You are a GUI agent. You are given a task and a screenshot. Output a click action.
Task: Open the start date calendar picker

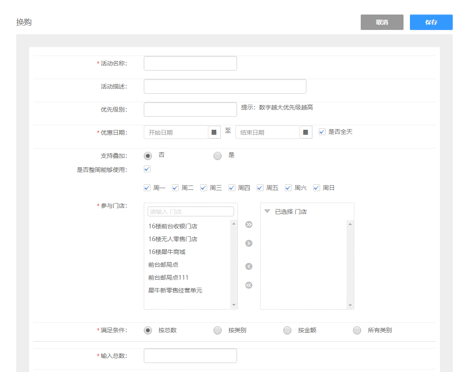pyautogui.click(x=214, y=132)
